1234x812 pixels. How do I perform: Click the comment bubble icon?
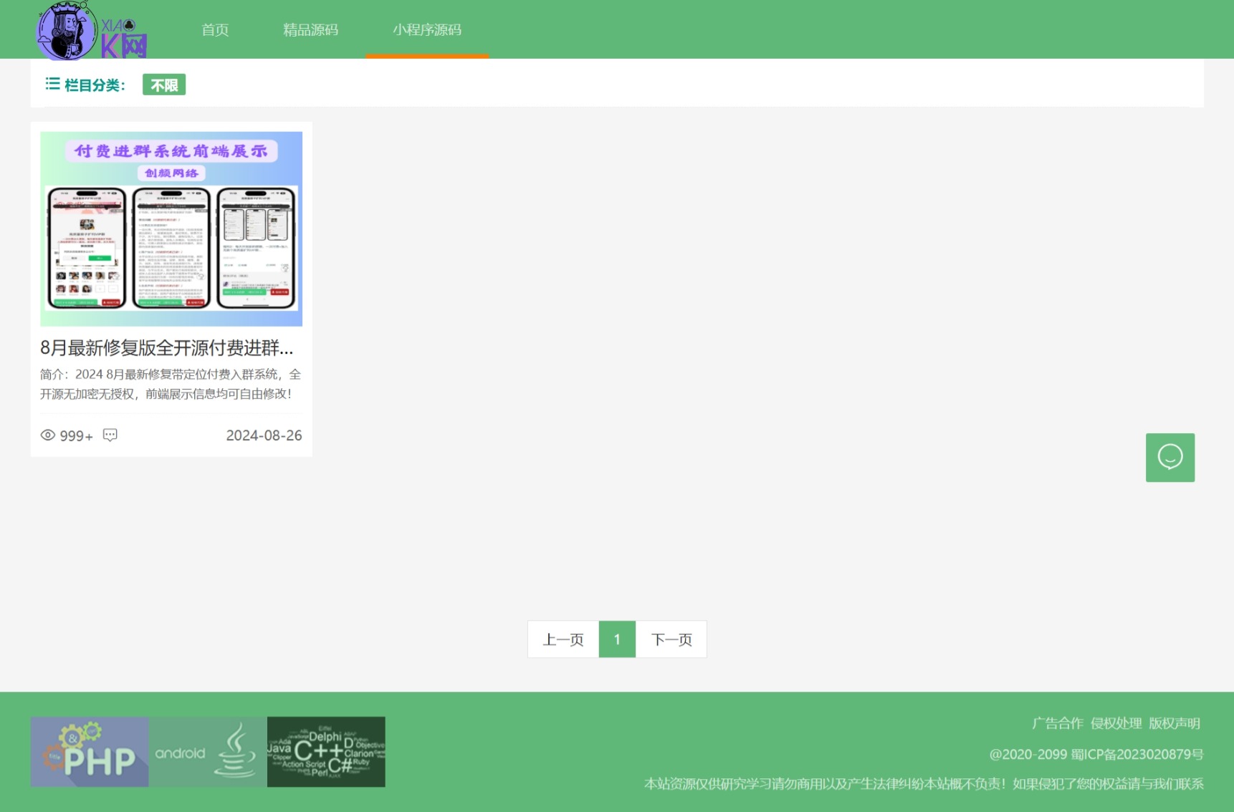click(x=110, y=435)
